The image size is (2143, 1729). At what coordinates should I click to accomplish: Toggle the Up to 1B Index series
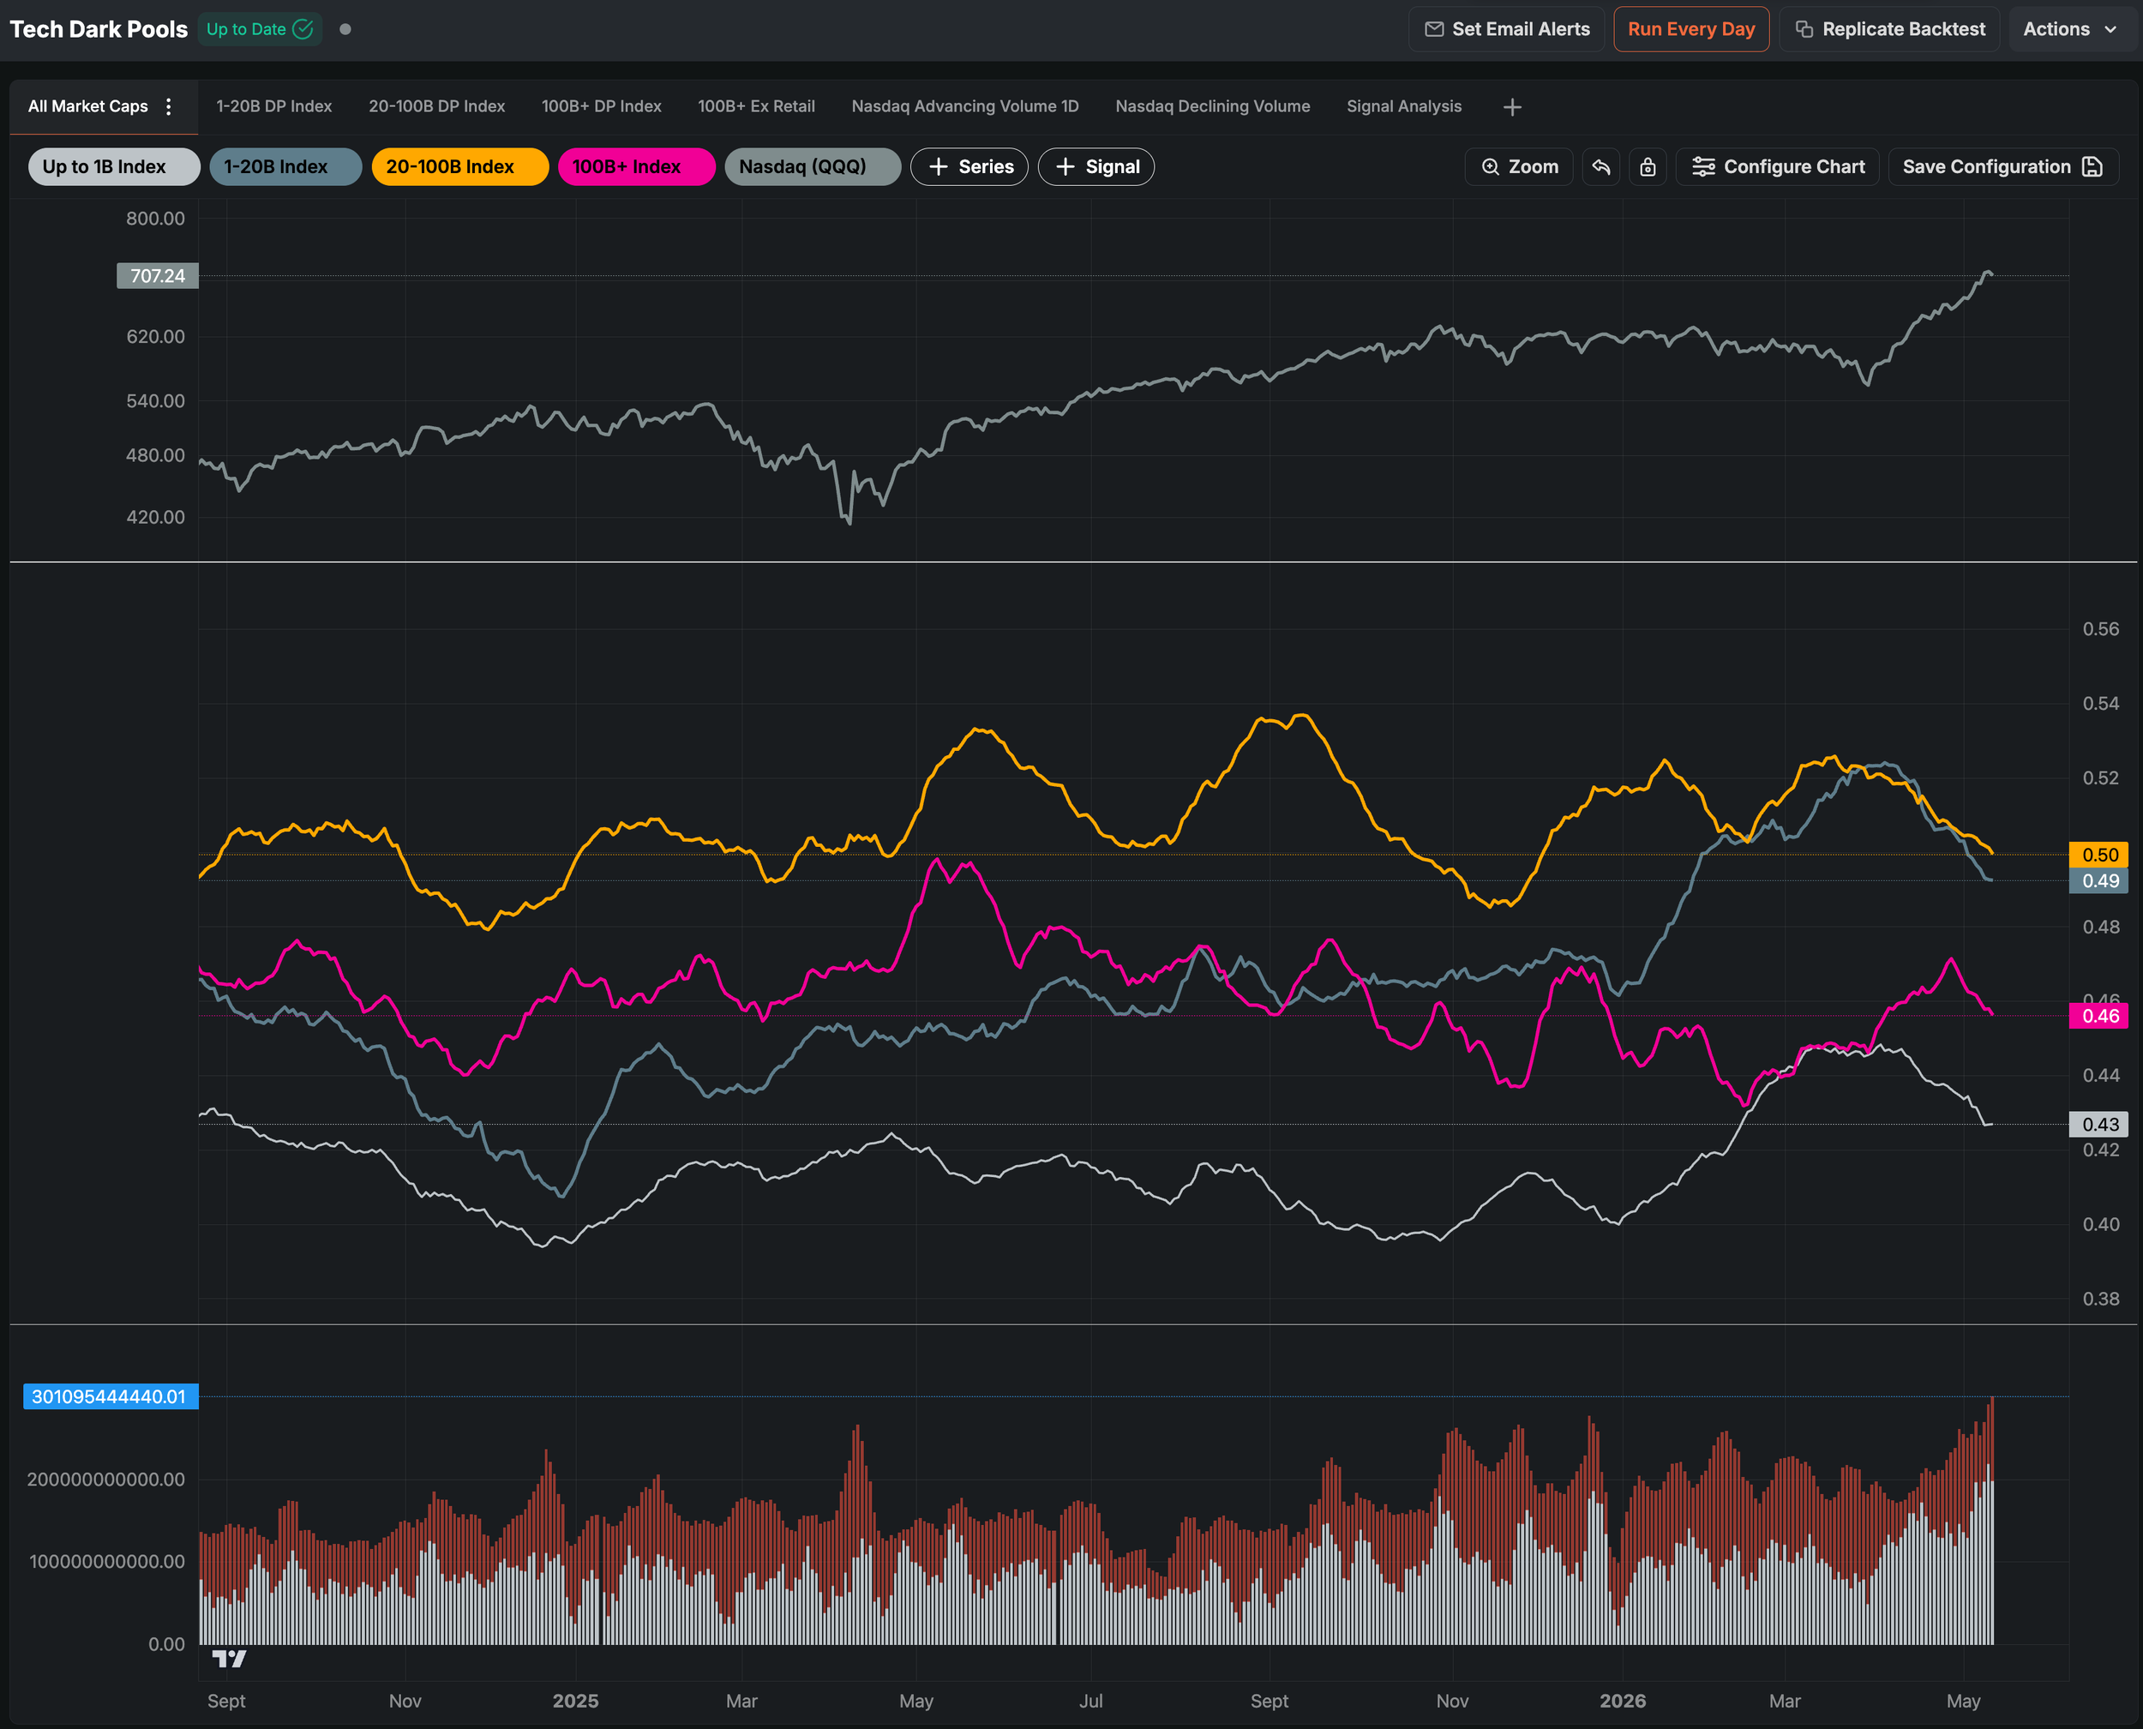click(115, 166)
